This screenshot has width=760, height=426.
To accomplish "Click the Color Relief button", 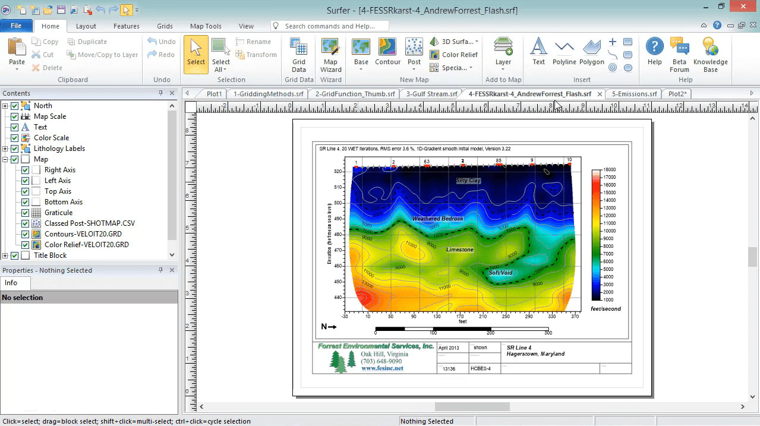I will coord(454,55).
